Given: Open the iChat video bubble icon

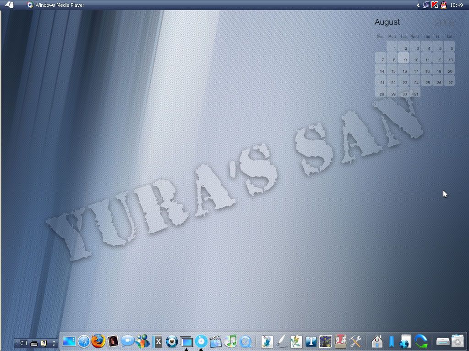Looking at the screenshot, I should [127, 341].
